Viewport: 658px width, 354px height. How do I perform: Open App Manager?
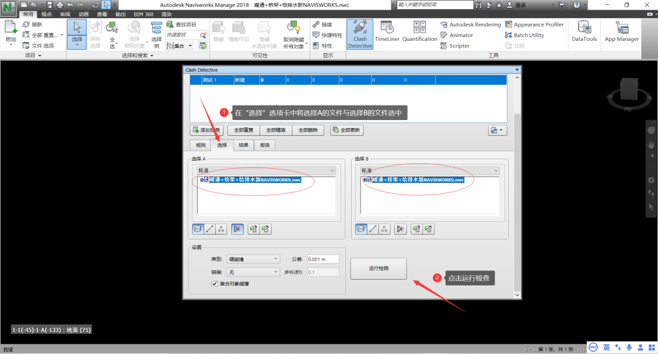click(621, 32)
